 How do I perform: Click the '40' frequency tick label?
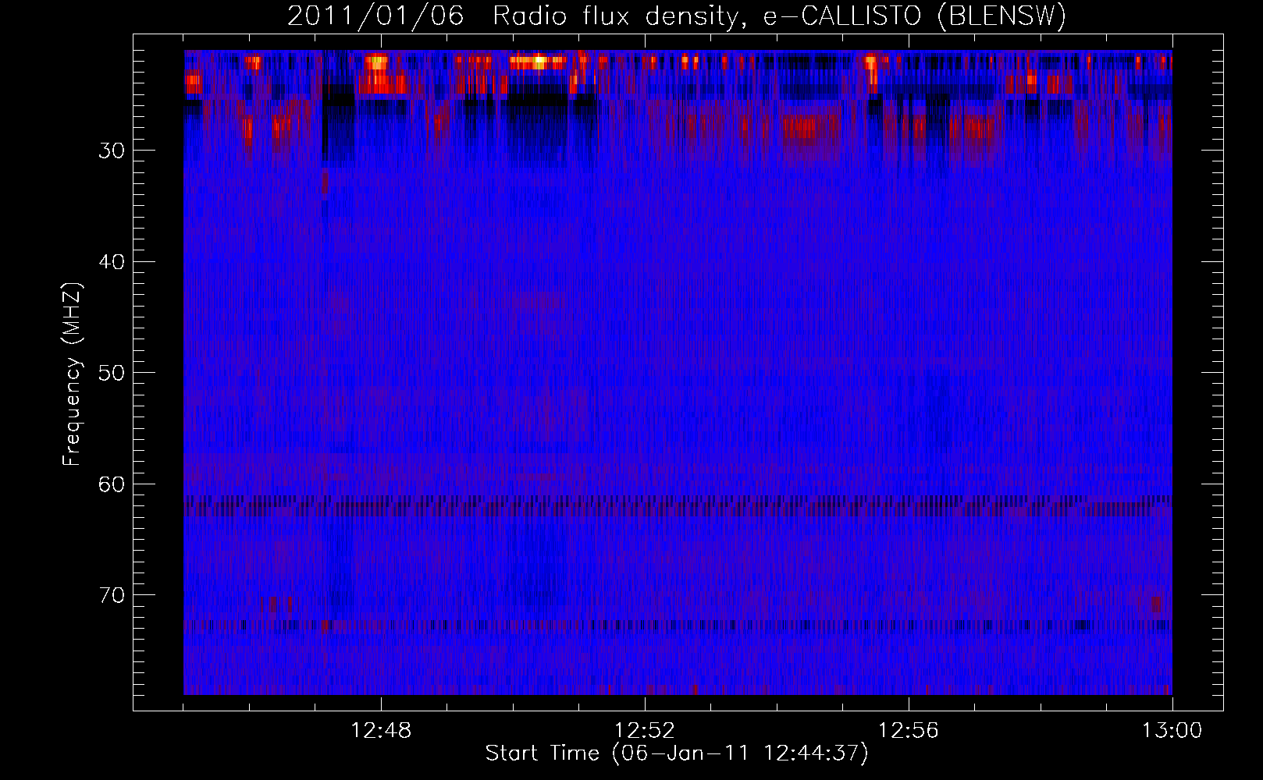[x=112, y=262]
